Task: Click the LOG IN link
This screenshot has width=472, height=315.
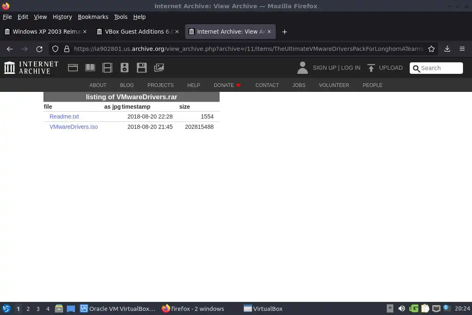Action: (x=351, y=68)
